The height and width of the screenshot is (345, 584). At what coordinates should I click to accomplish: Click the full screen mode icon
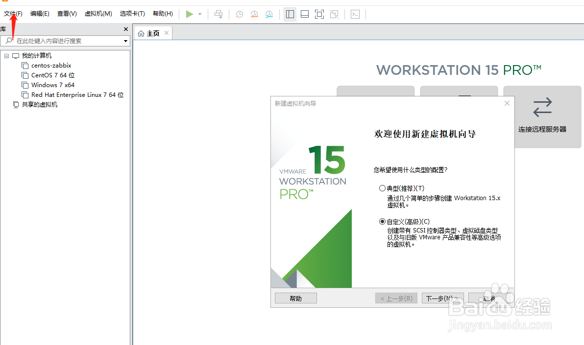[x=319, y=14]
